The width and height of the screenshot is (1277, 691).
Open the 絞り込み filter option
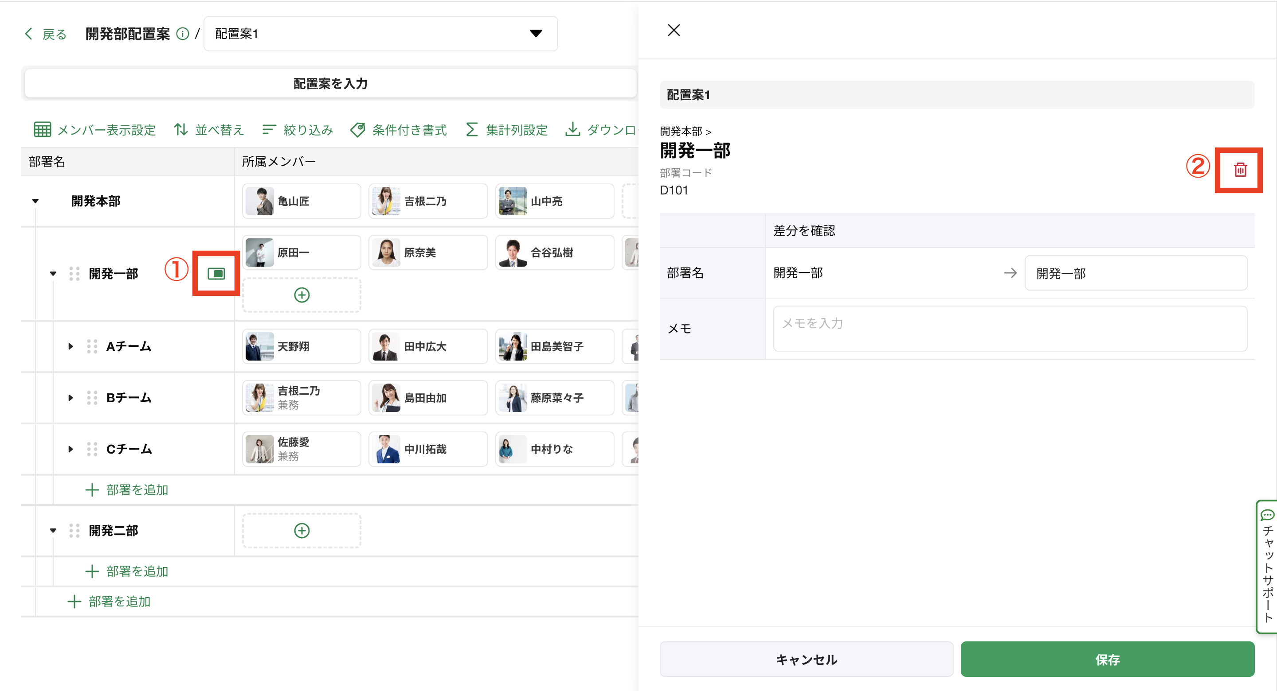coord(298,130)
